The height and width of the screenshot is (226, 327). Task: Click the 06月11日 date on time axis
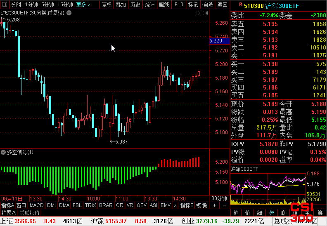click(x=12, y=198)
